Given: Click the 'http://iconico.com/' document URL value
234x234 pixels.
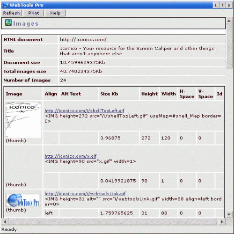Looking at the screenshot, I should [x=83, y=40].
